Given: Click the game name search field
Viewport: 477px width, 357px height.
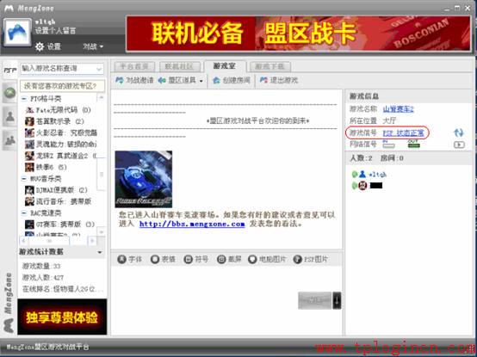Looking at the screenshot, I should click(62, 69).
